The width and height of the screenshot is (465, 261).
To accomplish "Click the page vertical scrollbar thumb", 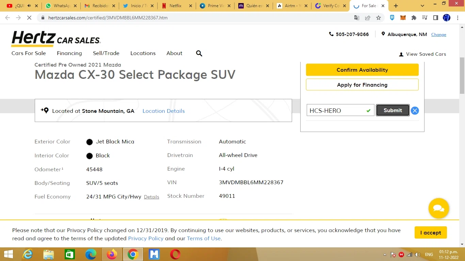I will [462, 75].
